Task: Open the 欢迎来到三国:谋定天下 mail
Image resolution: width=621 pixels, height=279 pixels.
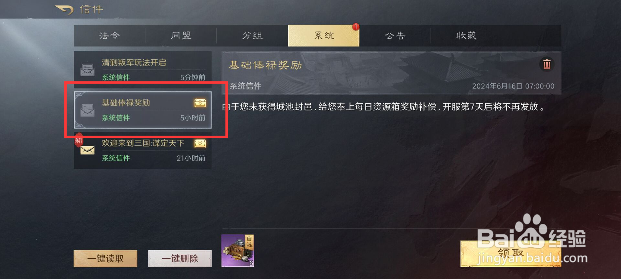Action: coord(143,150)
